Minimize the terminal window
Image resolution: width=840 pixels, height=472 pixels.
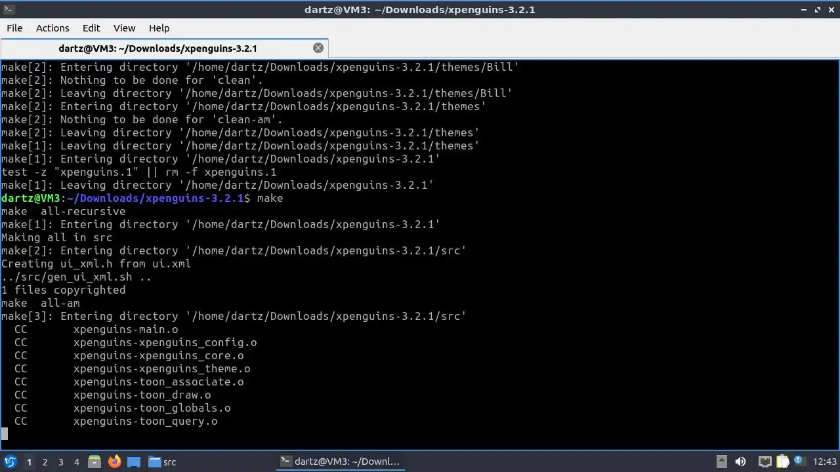(805, 10)
